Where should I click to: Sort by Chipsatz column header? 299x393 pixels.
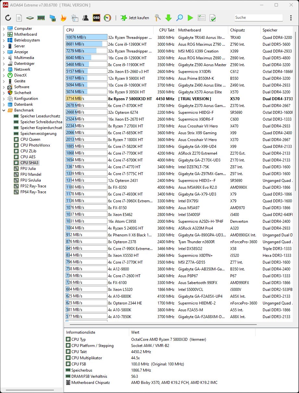coord(244,30)
